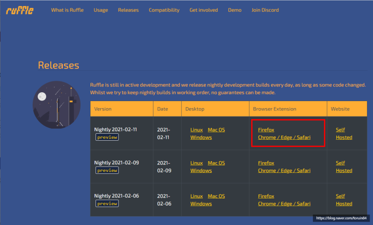Download Mac OS build for Nightly 2021-02-09
Image resolution: width=373 pixels, height=225 pixels.
[x=216, y=163]
